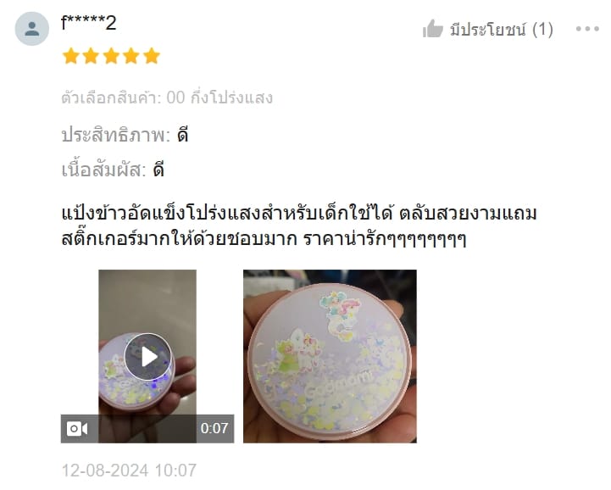Click the เนื้อสัมผัส: ดี rating line
This screenshot has height=490, width=611.
pos(113,170)
